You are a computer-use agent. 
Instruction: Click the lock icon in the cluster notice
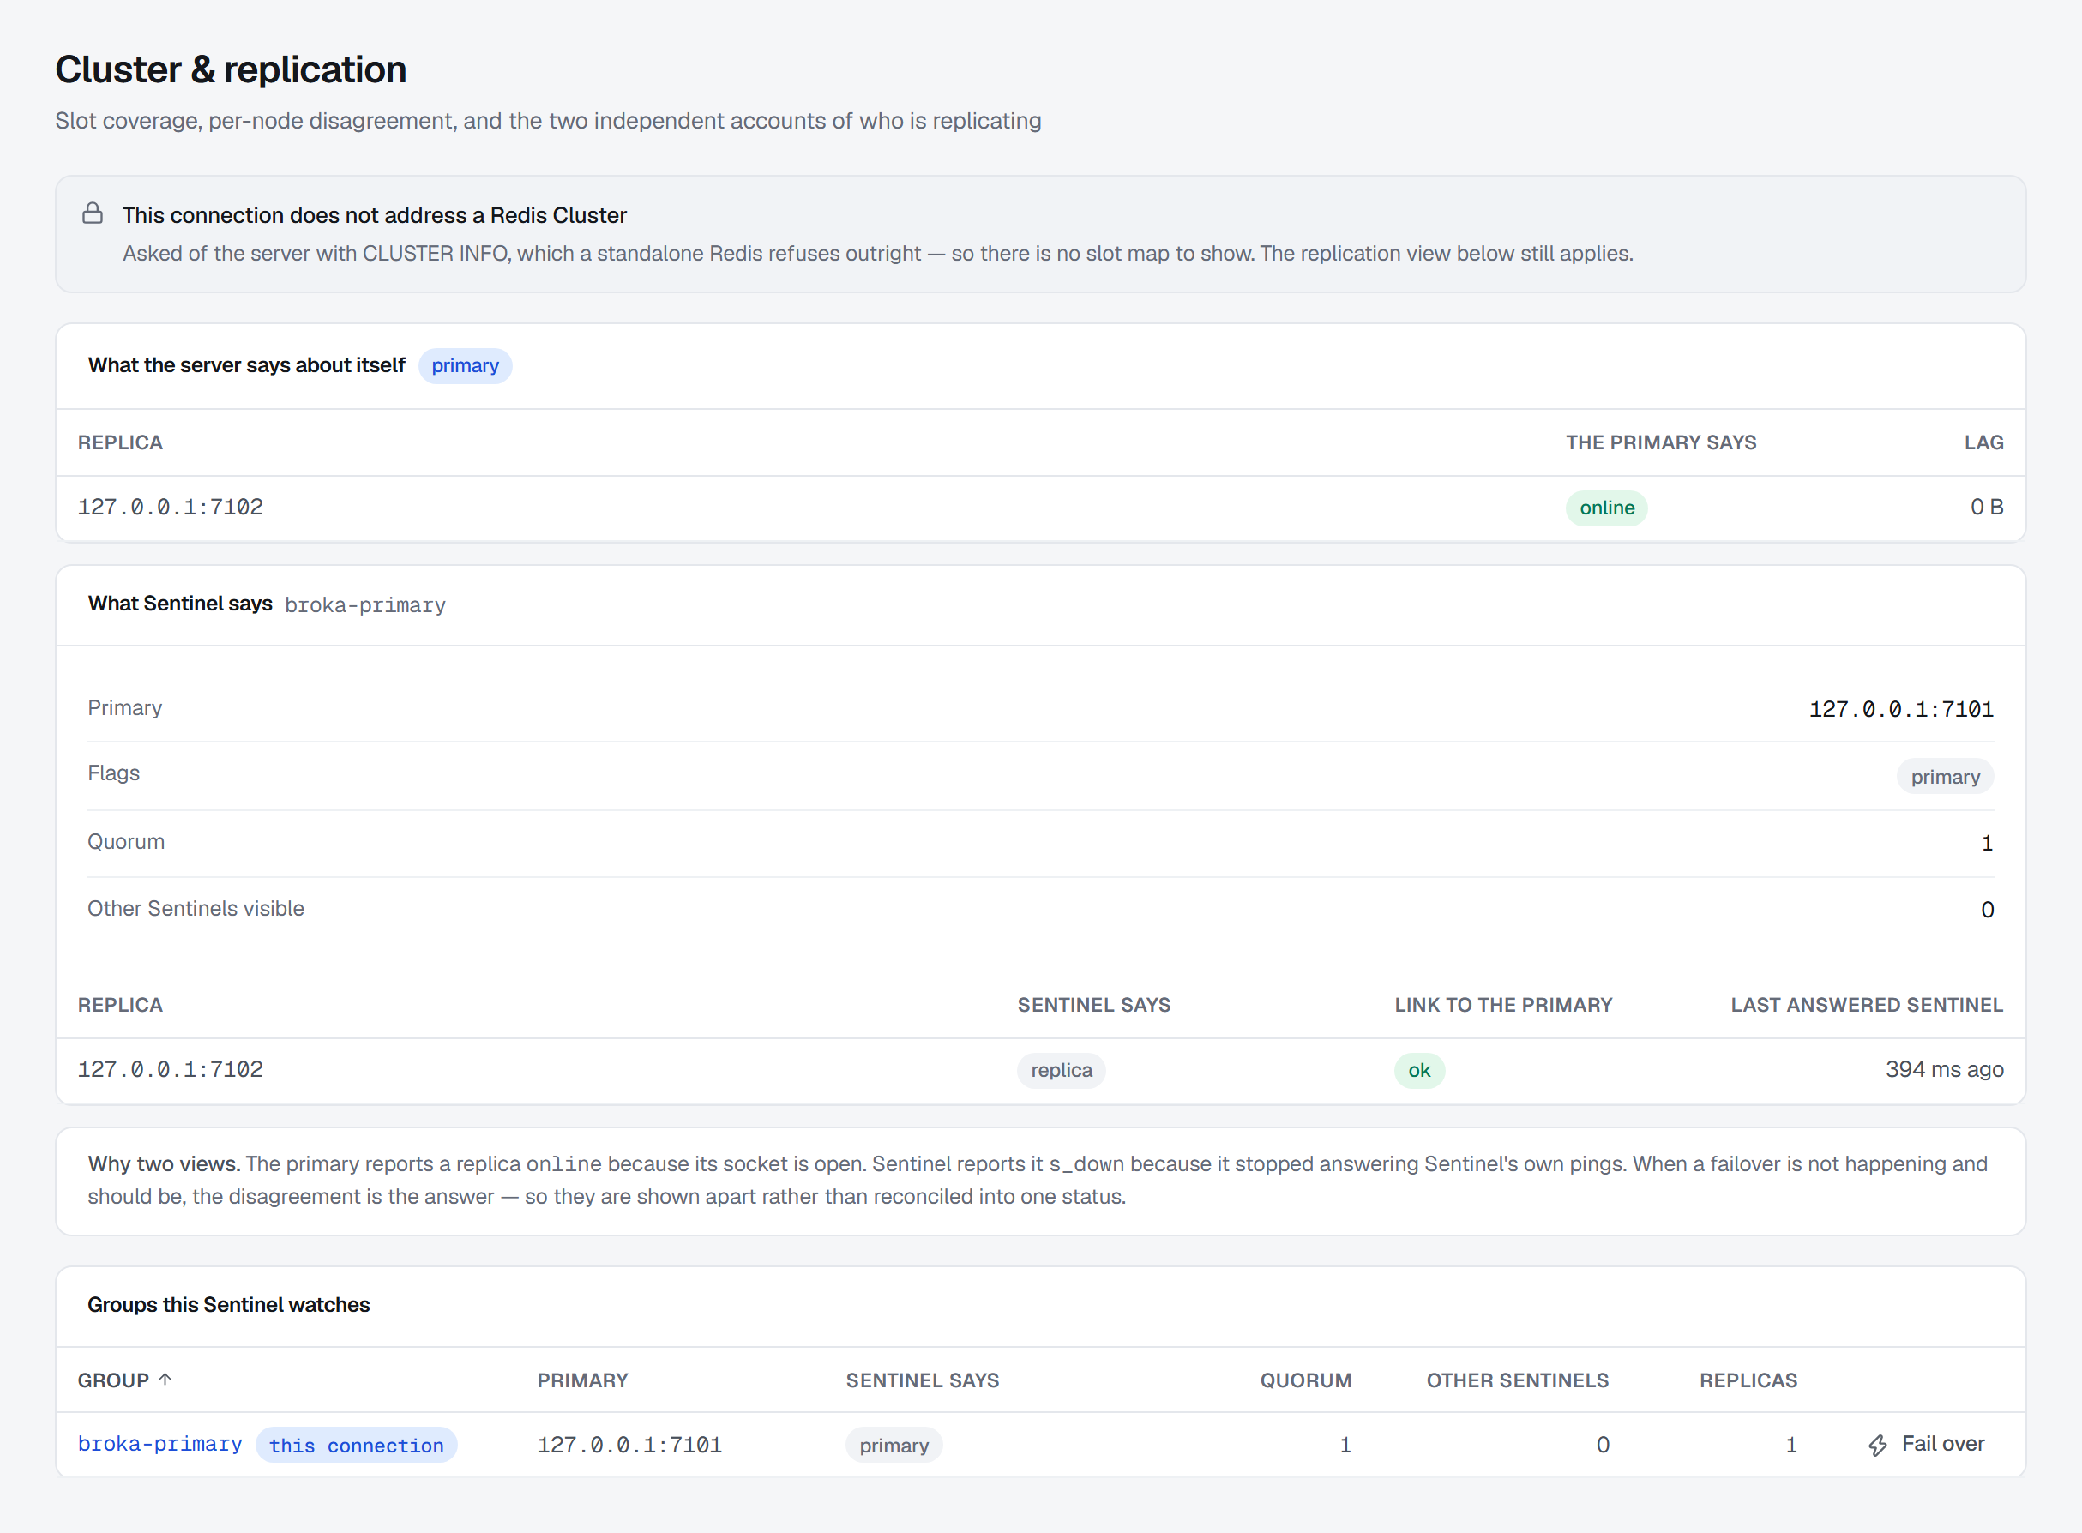coord(93,213)
